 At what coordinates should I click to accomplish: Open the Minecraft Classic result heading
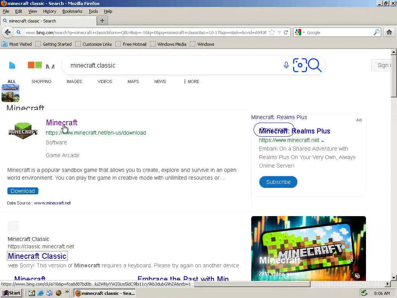pos(37,256)
